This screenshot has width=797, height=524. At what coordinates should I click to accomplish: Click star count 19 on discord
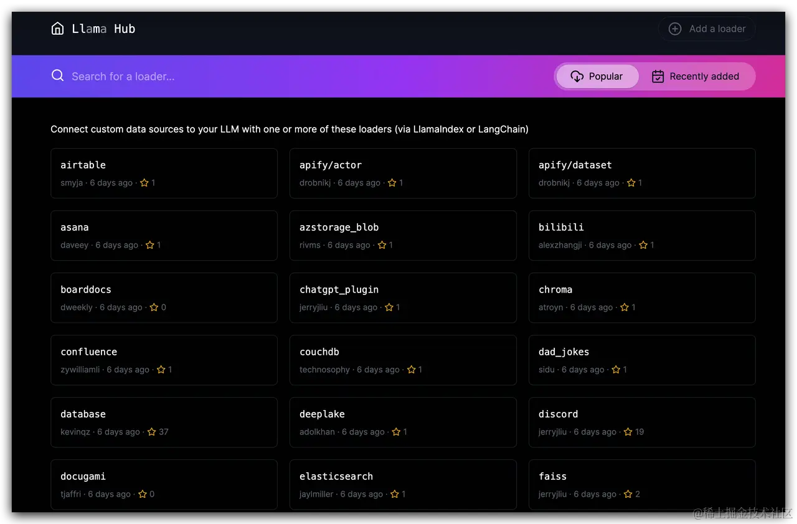639,432
